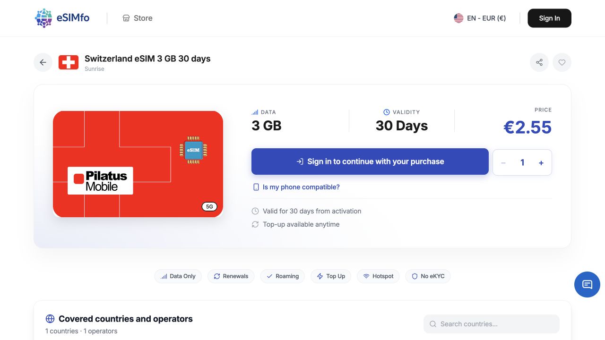The width and height of the screenshot is (605, 340).
Task: Click the US flag language icon
Action: point(458,18)
